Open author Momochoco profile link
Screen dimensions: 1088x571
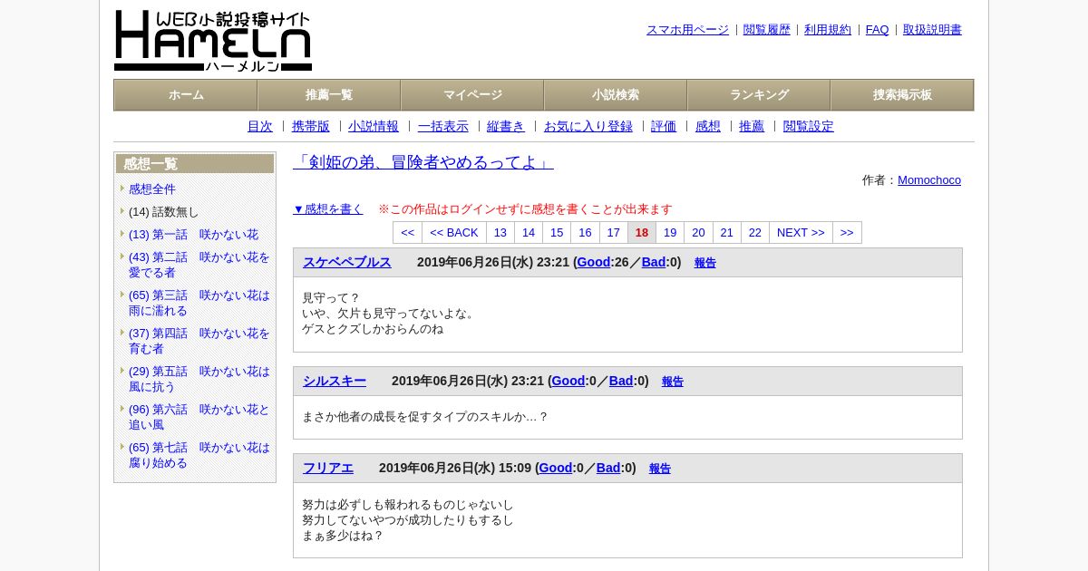929,179
